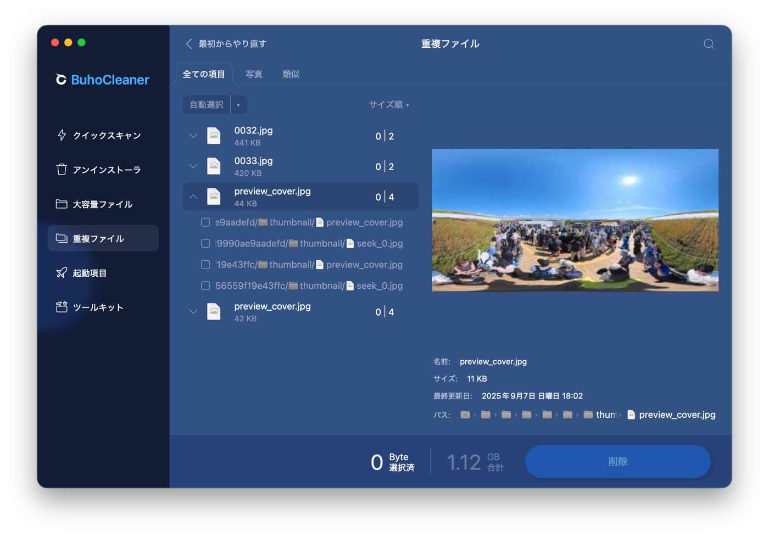Select the seek_0.jpg duplicate checkbox

(x=205, y=243)
